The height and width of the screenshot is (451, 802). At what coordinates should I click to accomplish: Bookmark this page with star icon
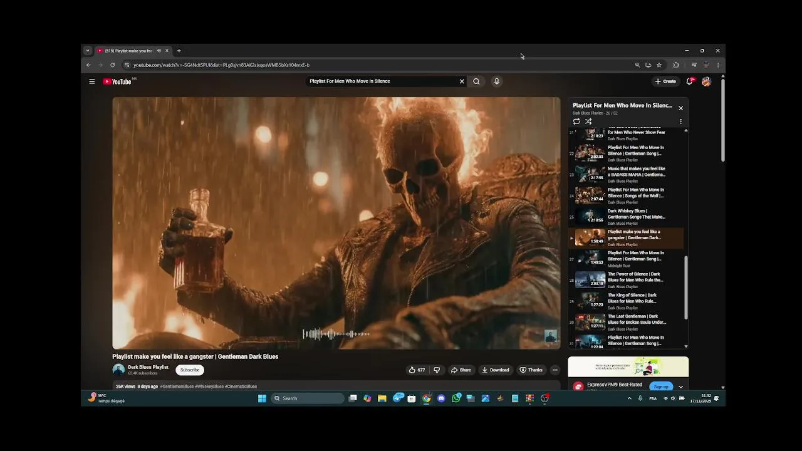[x=659, y=65]
